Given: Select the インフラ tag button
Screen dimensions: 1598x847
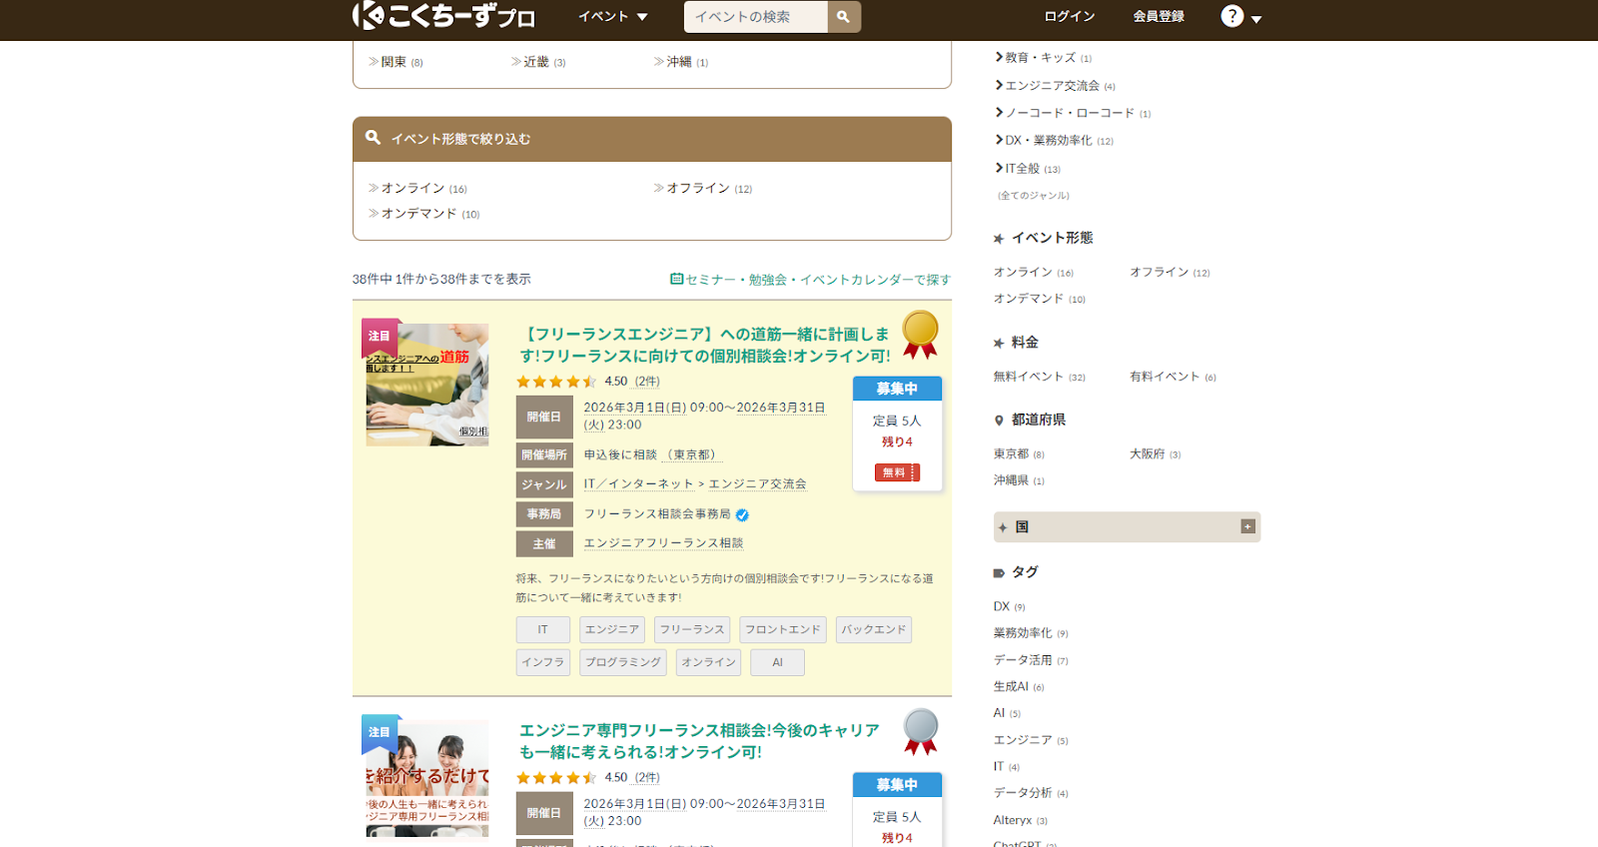Looking at the screenshot, I should coord(542,662).
